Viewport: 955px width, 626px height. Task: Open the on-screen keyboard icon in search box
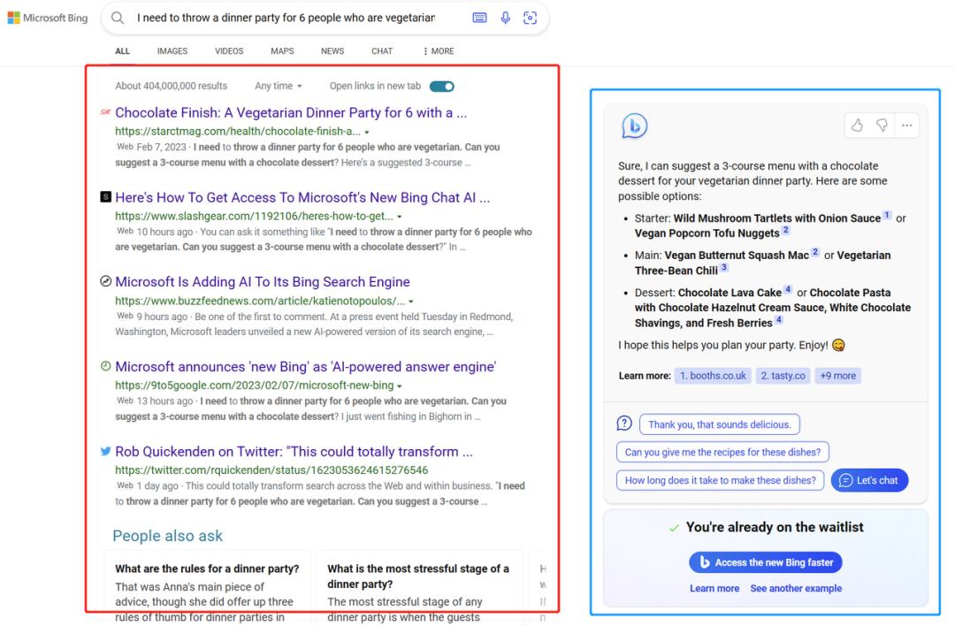[479, 18]
